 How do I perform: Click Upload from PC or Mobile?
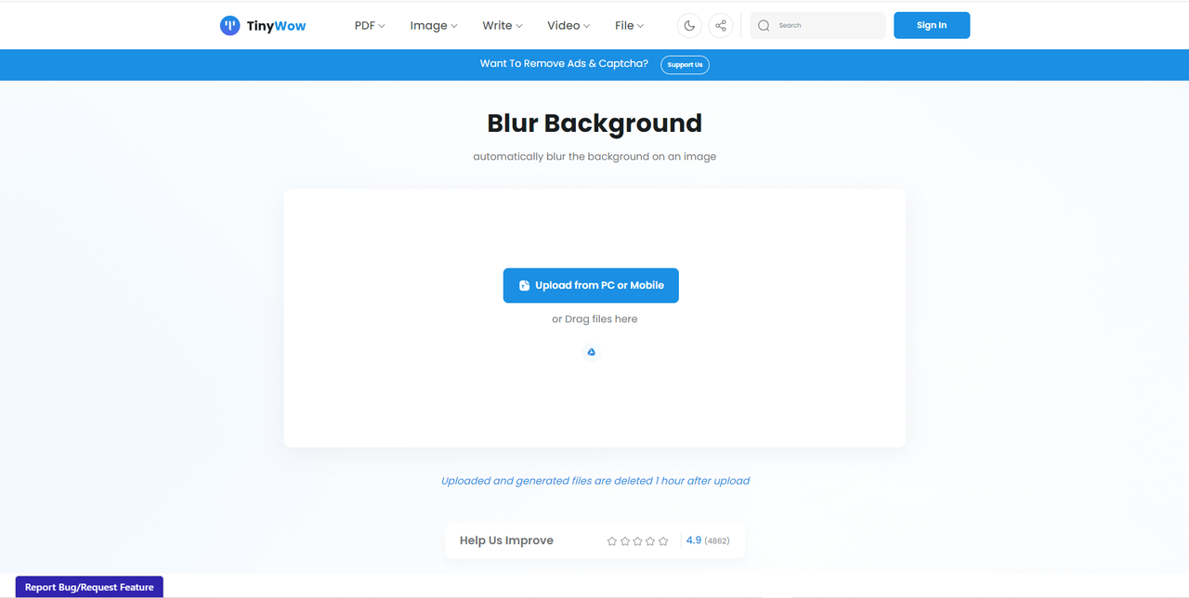(x=591, y=286)
